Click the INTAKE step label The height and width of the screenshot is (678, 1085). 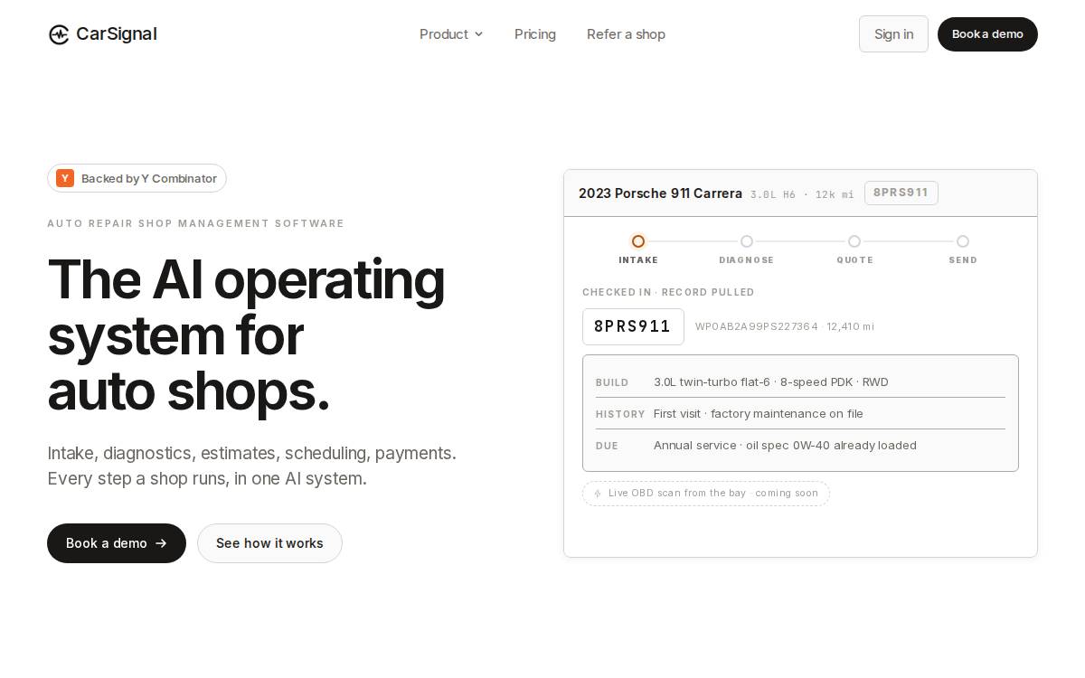pyautogui.click(x=638, y=260)
